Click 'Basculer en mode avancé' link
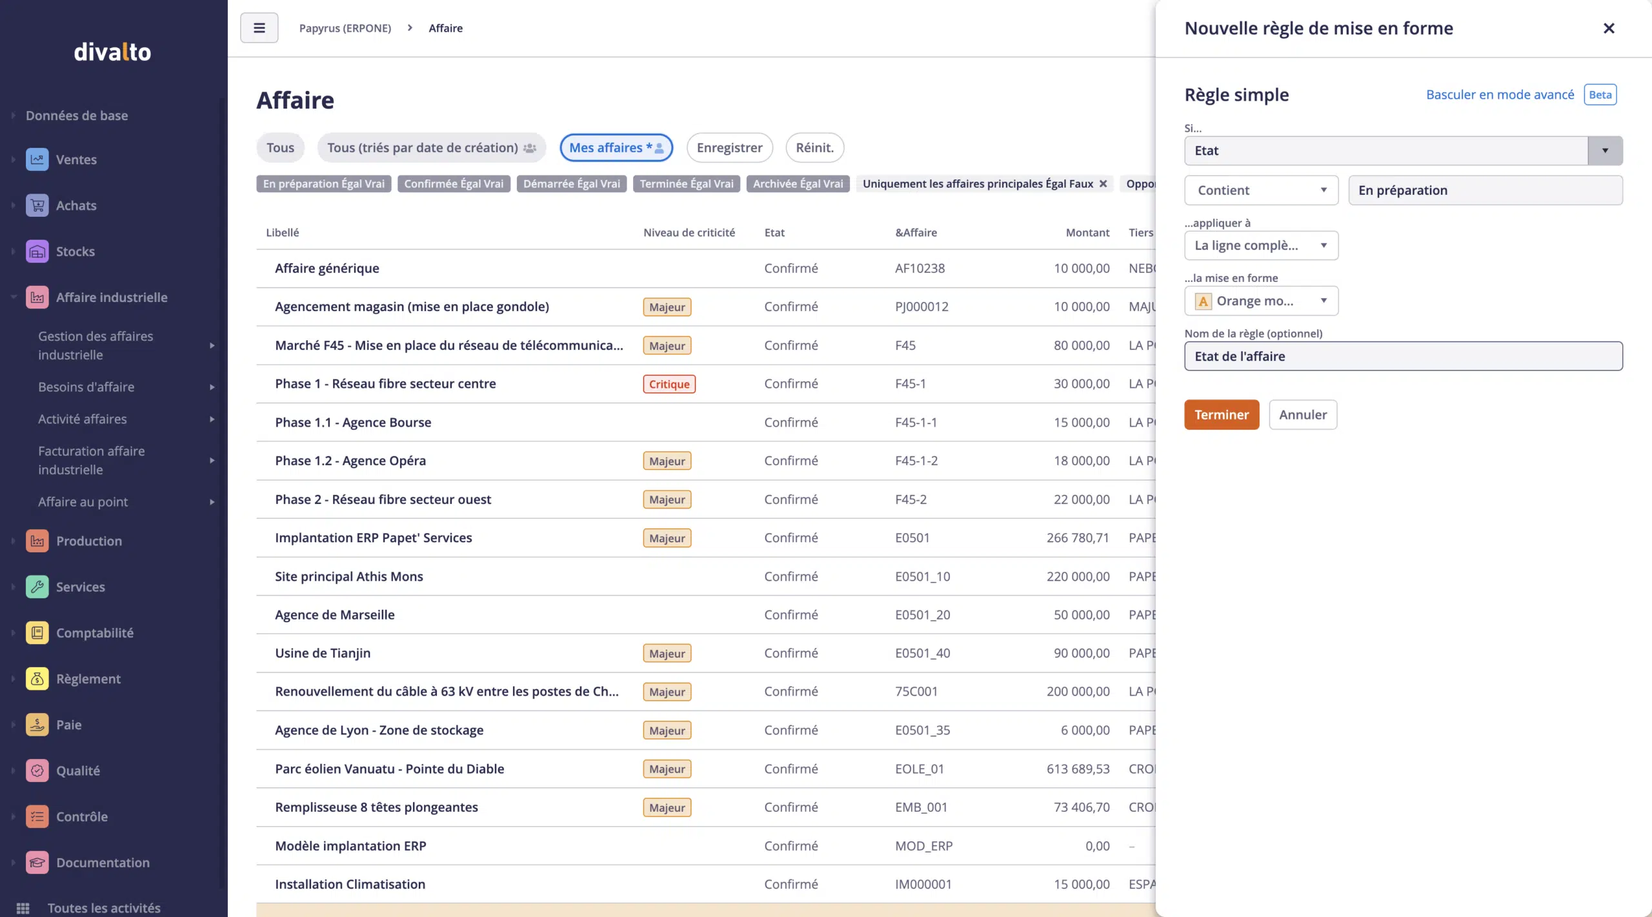 click(1500, 95)
